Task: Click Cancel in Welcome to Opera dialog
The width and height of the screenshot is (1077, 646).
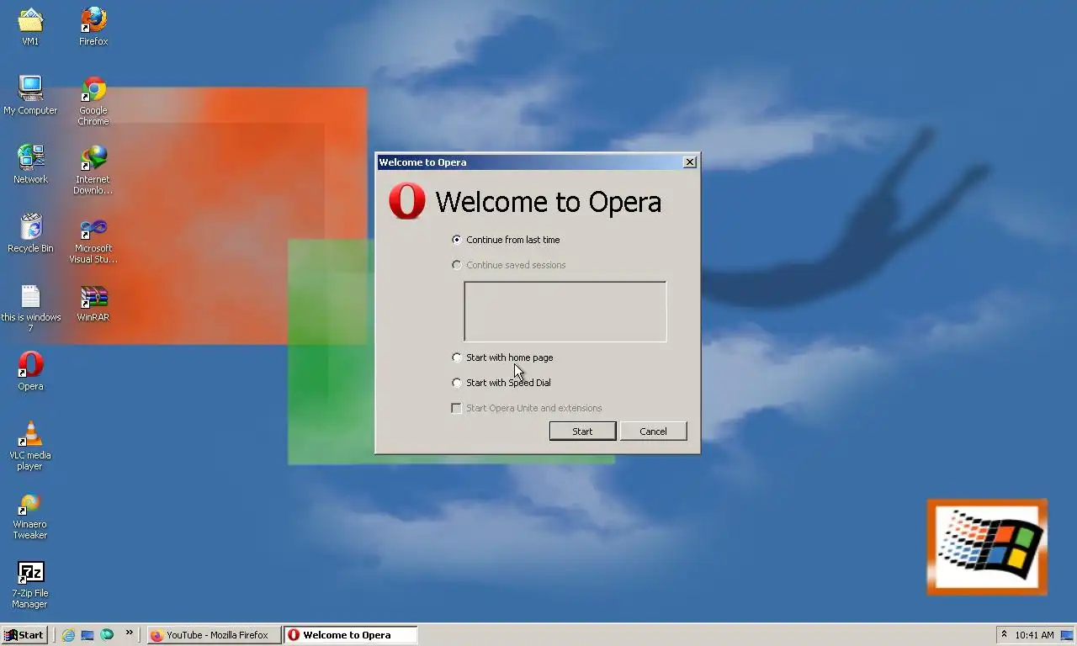Action: tap(653, 431)
